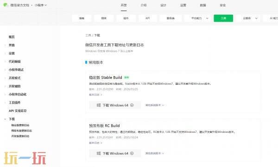Viewport: 278px width, 167px height.
Task: Open 小程序自动化 in the sidebar
Action: (18, 95)
